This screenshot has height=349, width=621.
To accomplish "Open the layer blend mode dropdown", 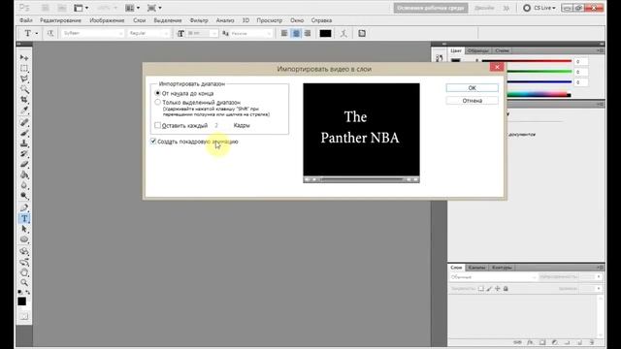I will click(x=493, y=277).
